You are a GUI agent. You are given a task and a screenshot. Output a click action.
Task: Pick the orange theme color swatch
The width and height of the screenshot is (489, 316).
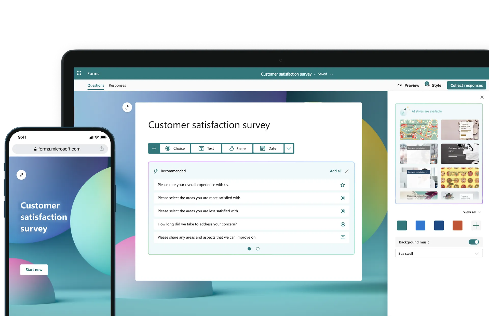457,226
